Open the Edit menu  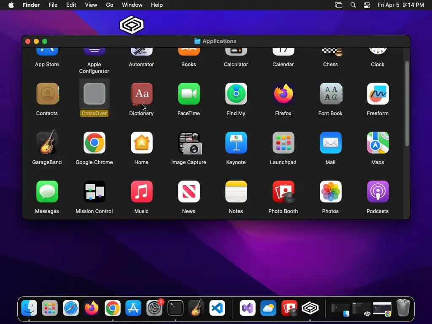click(x=71, y=5)
